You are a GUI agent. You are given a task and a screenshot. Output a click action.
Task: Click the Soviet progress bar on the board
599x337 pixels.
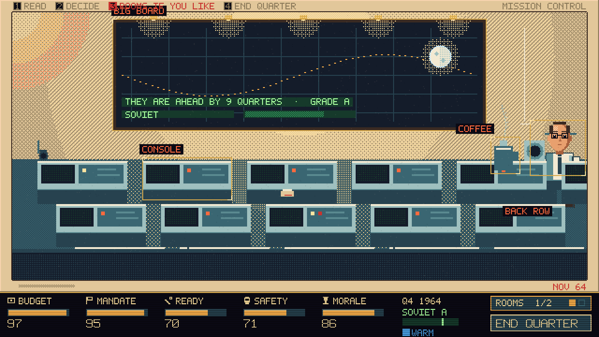[x=300, y=114]
